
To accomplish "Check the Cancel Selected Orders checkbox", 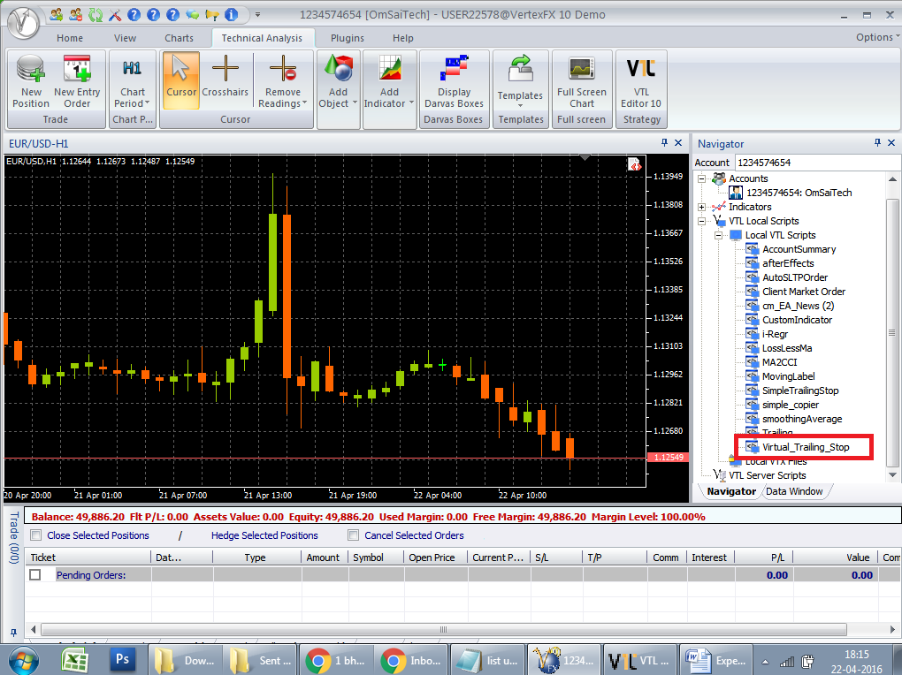I will click(x=354, y=535).
